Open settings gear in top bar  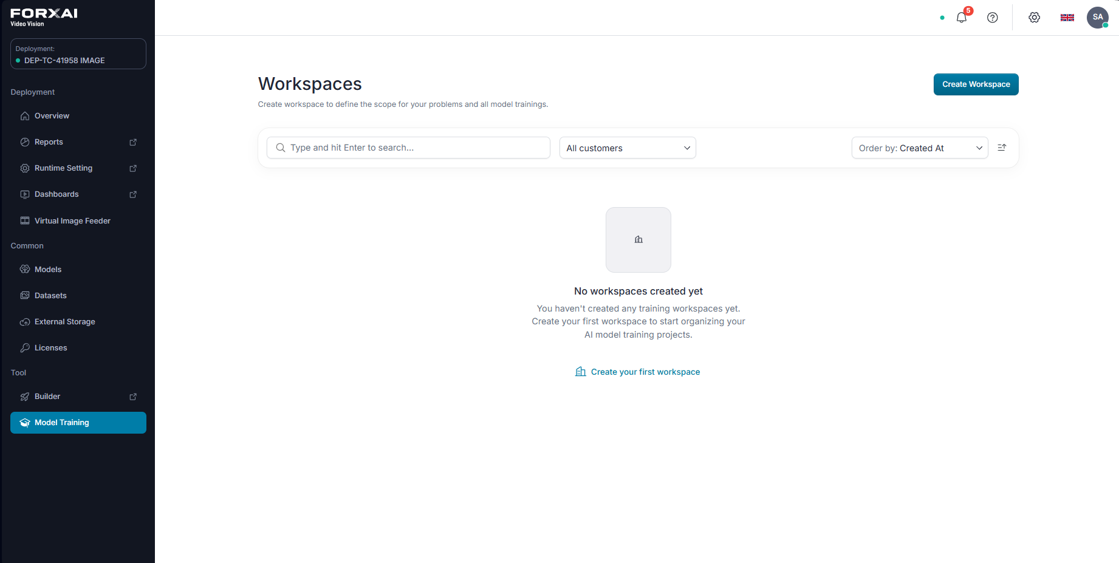click(1034, 18)
